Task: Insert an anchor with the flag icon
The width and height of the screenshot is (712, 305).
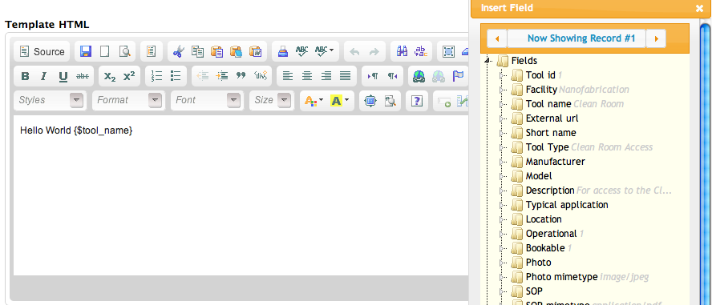Action: 458,76
